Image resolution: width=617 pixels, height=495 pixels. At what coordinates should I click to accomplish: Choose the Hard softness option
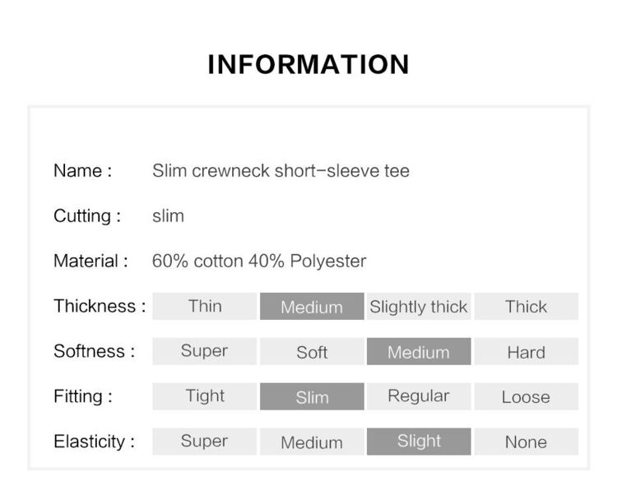pyautogui.click(x=527, y=351)
